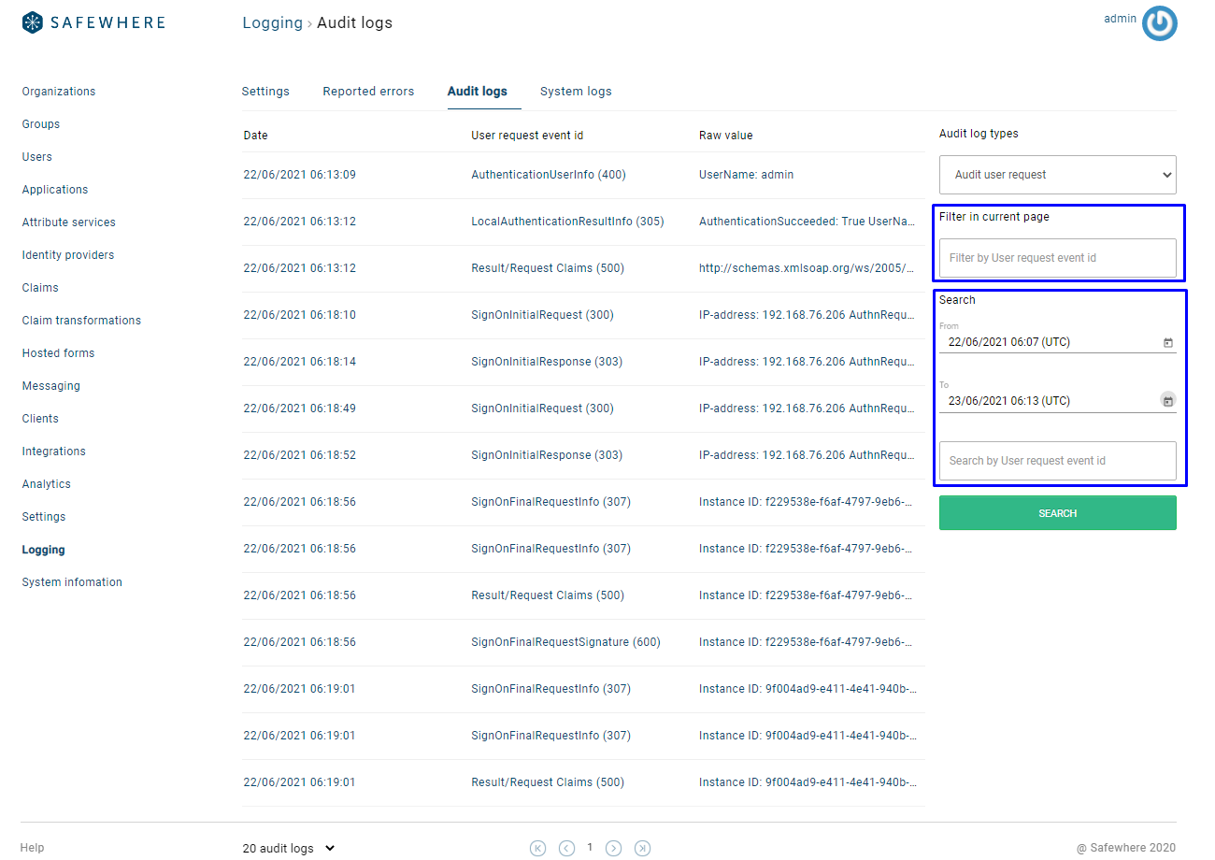Click the User request event id column header

527,136
